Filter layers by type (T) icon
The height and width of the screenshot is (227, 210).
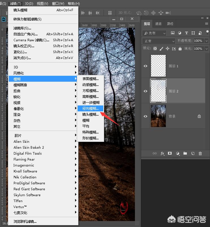point(187,33)
